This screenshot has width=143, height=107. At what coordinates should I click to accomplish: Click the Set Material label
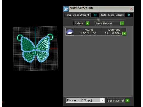(x=116, y=100)
